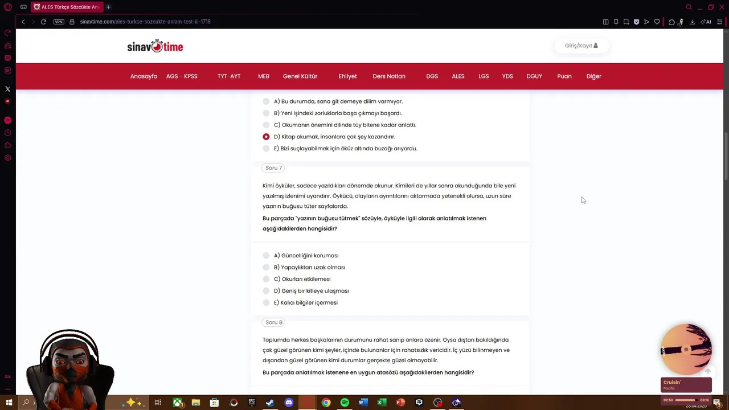Click the Giriş/Kayıt login button
The height and width of the screenshot is (410, 729).
(x=581, y=46)
